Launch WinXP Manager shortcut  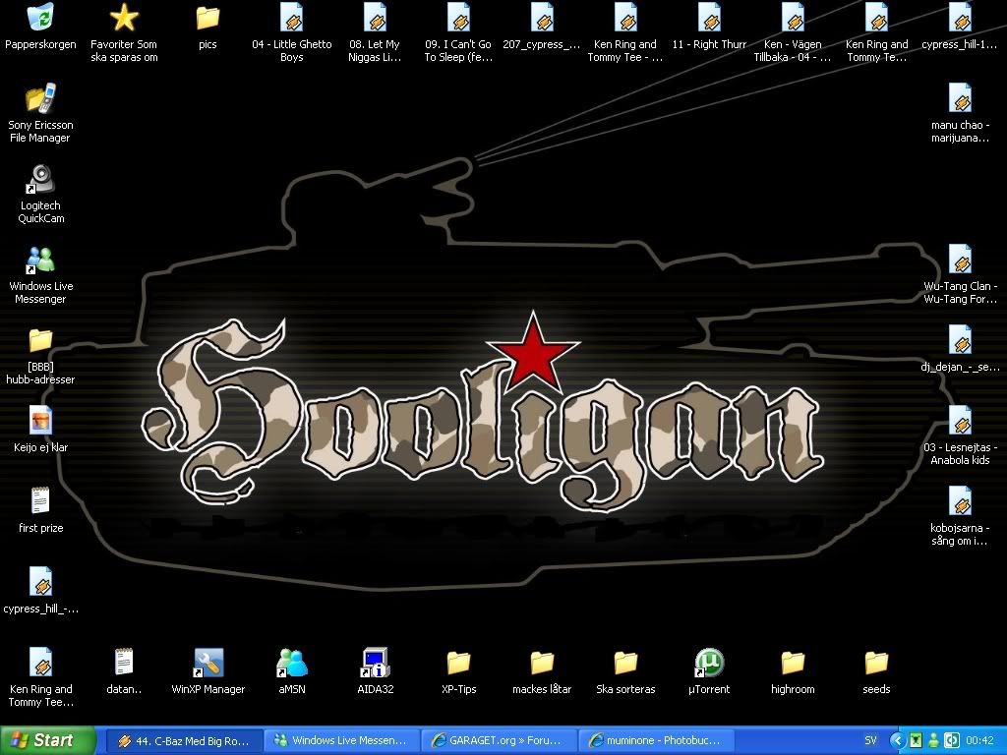pos(207,663)
